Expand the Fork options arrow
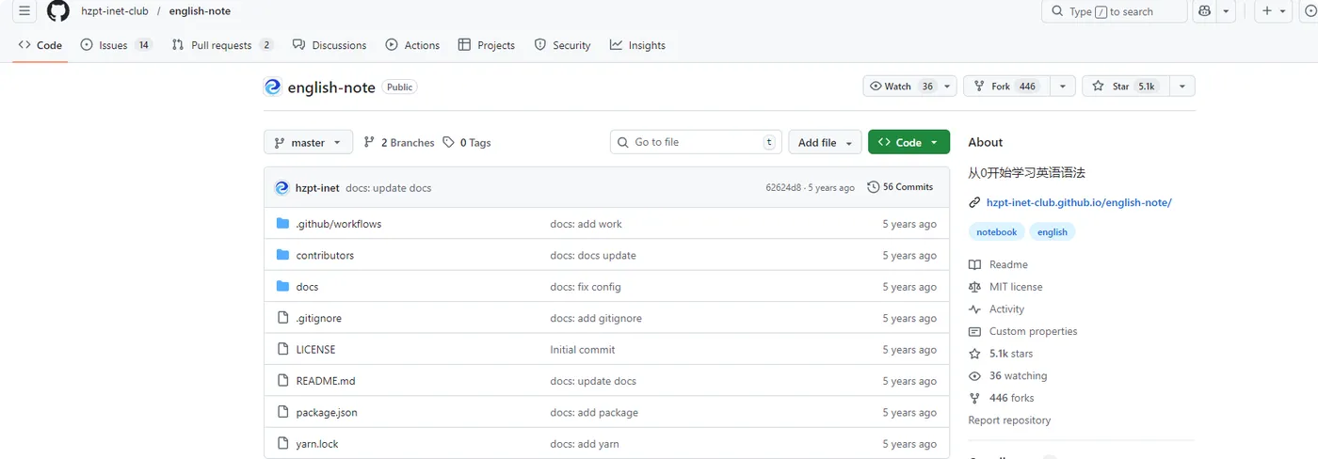The height and width of the screenshot is (459, 1318). (1062, 87)
